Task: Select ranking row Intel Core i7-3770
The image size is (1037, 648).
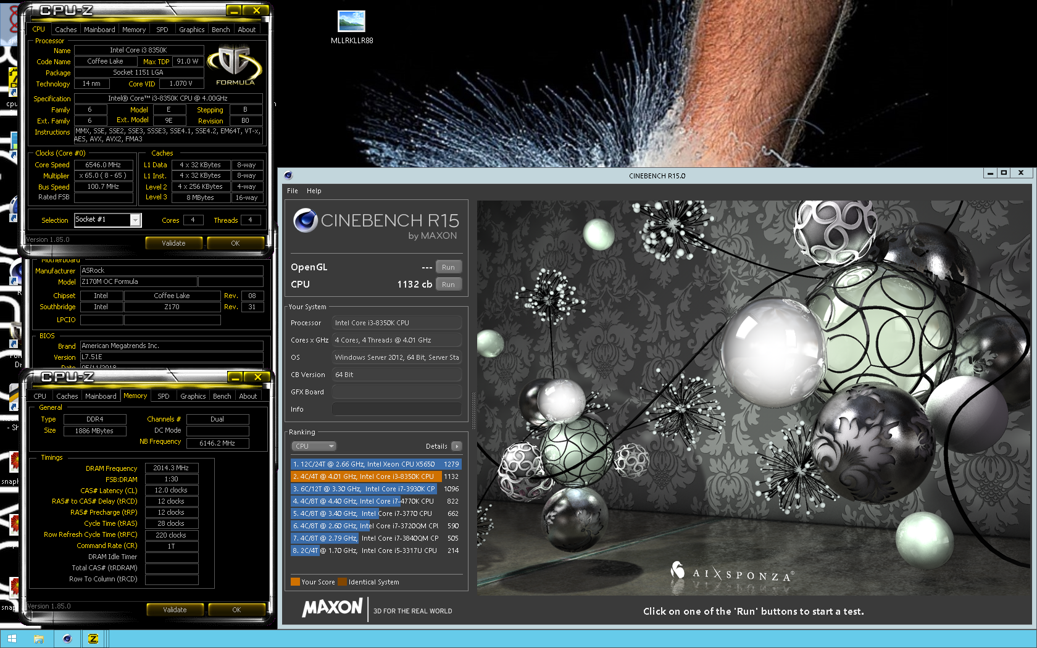Action: 376,513
